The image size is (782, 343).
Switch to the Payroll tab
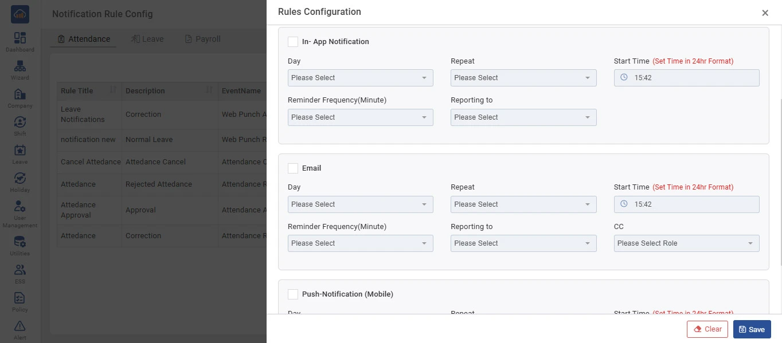point(202,39)
